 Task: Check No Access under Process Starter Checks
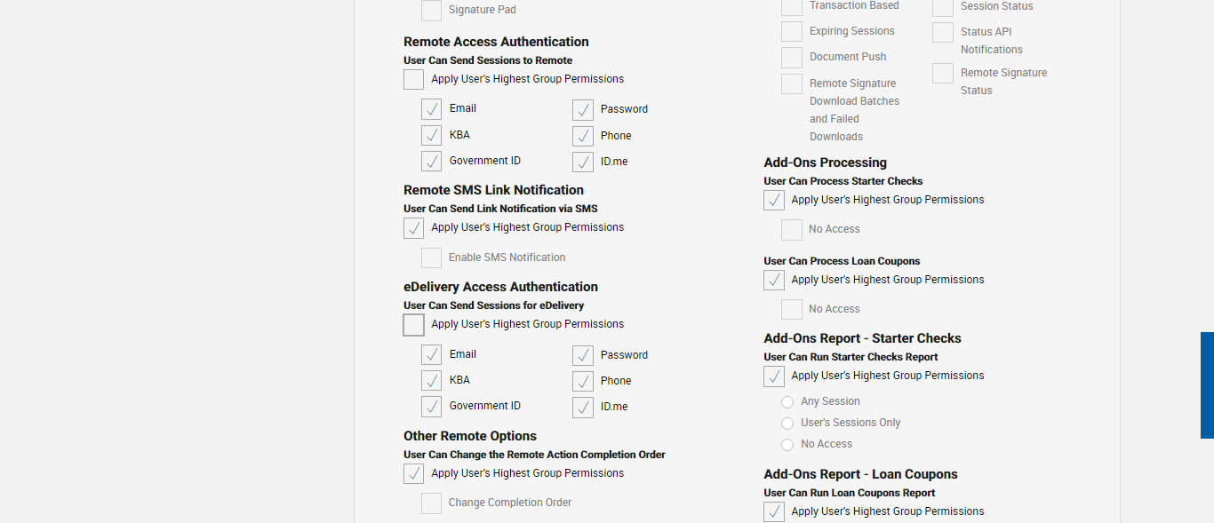[792, 230]
